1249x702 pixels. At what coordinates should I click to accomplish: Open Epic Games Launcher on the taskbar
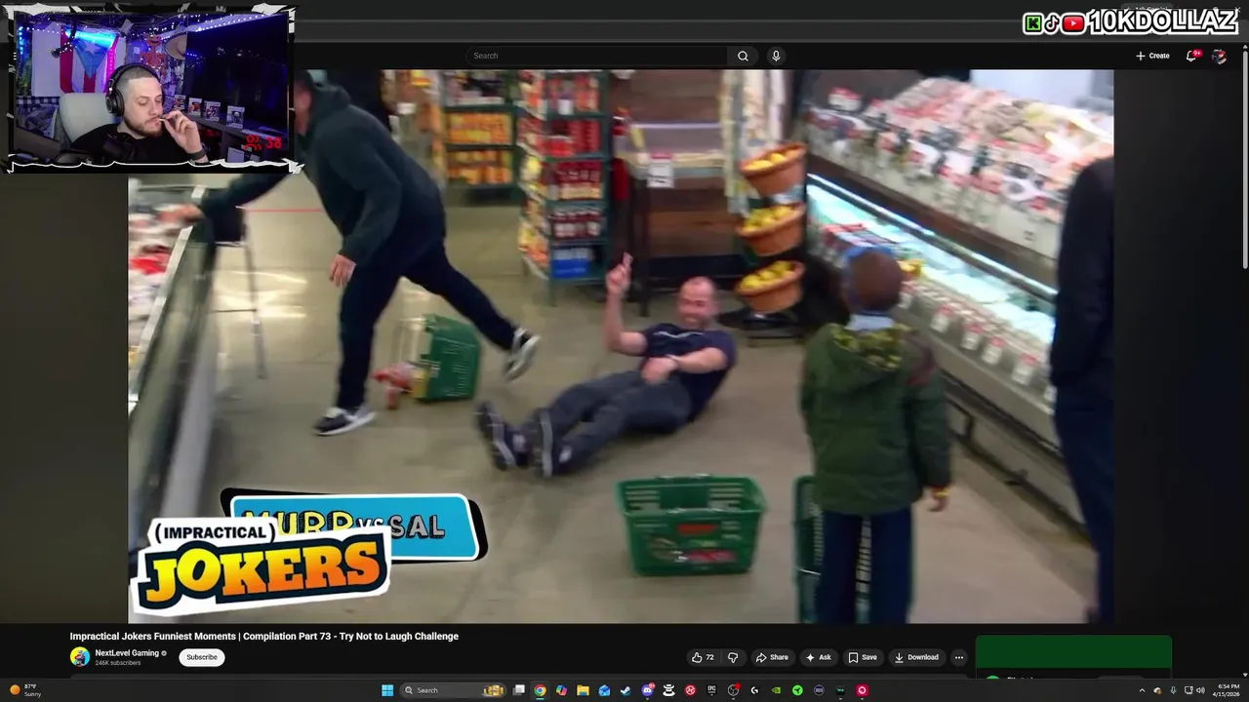[711, 690]
